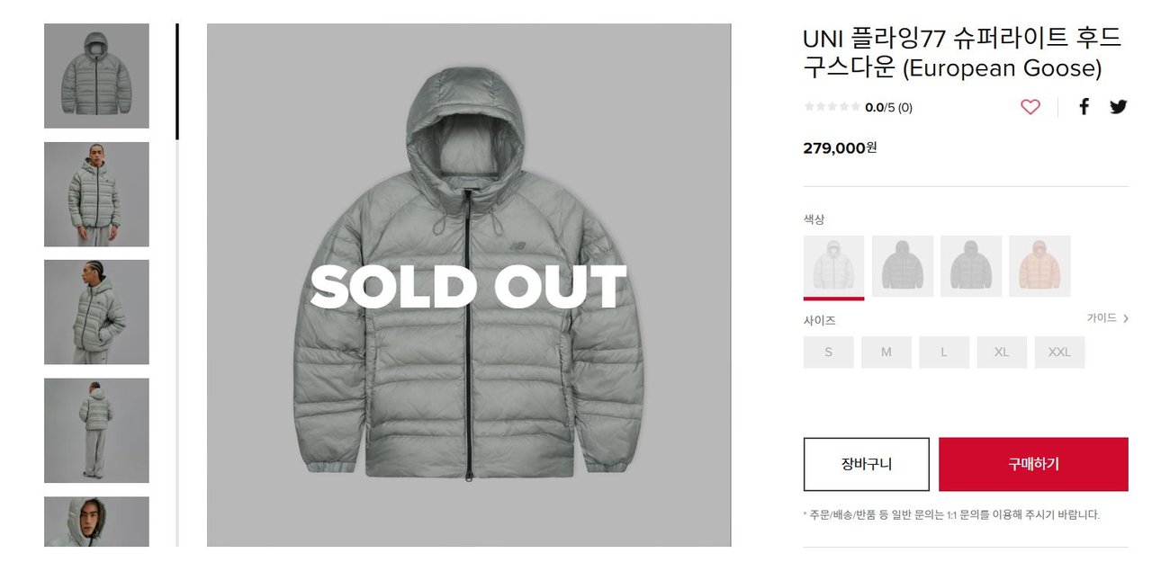Choose the black colorway option
1152x562 pixels.
click(x=971, y=266)
